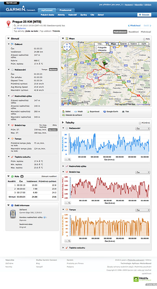This screenshot has height=289, width=157.
Task: Click the Vložit embed icon
Action: click(x=75, y=112)
